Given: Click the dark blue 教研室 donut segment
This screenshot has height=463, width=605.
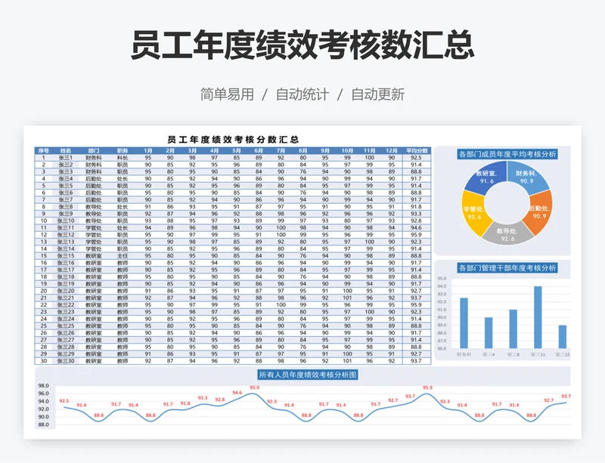Looking at the screenshot, I should [486, 178].
